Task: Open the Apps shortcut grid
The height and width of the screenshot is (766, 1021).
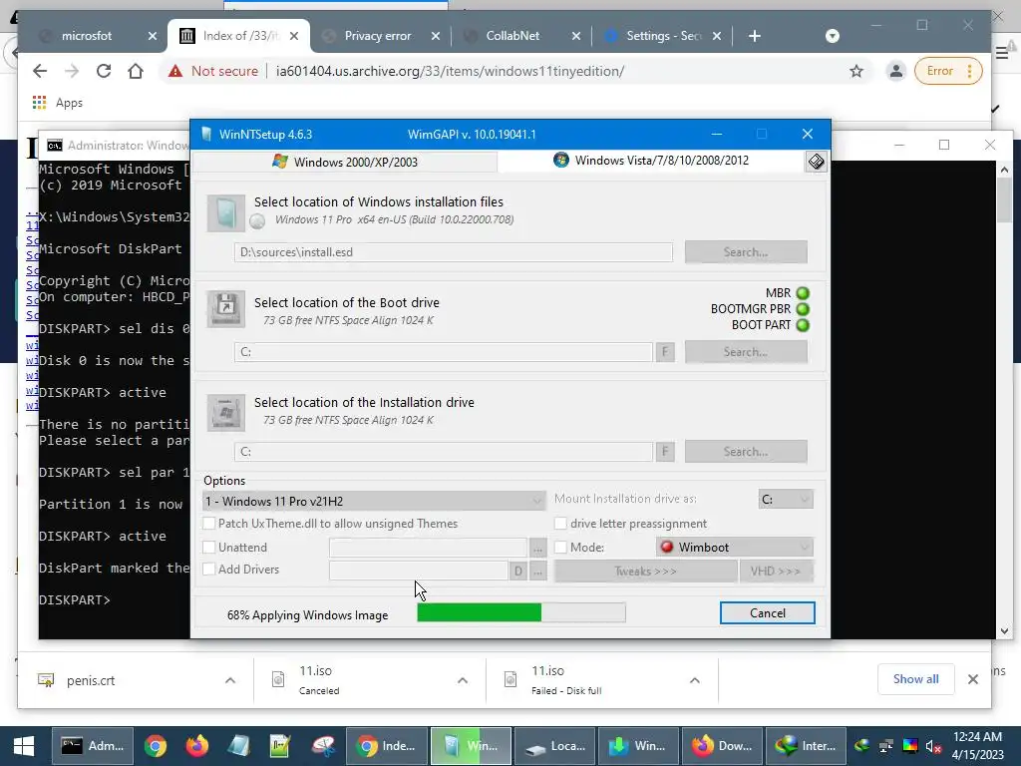Action: pos(39,103)
